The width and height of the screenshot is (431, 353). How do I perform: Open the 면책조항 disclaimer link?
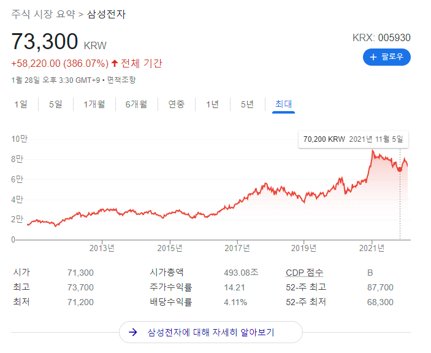[x=121, y=80]
